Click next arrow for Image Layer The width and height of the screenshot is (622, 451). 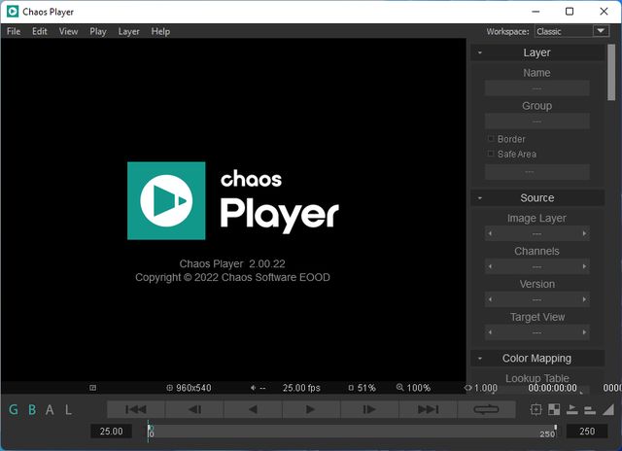click(584, 234)
